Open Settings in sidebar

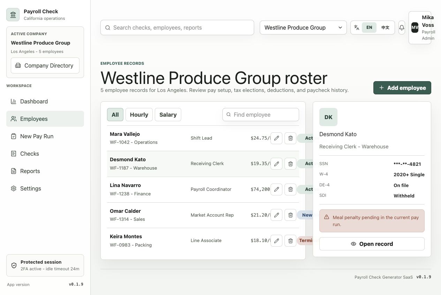coord(45,188)
